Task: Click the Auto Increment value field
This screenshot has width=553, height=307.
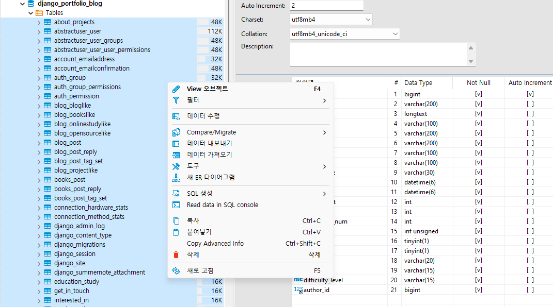Action: (x=326, y=6)
